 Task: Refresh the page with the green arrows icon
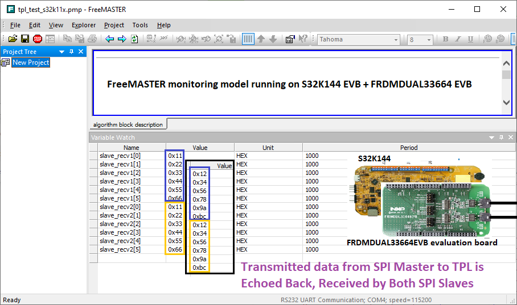(x=134, y=39)
